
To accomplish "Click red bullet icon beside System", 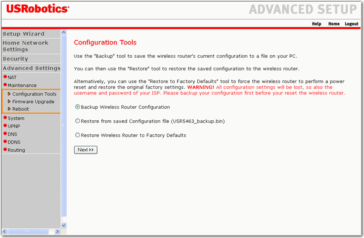I will (x=5, y=118).
